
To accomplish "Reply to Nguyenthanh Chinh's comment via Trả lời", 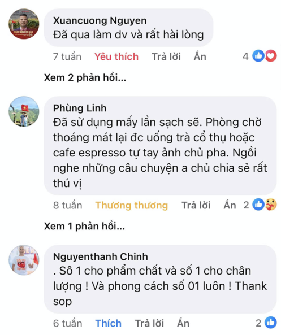I will (149, 323).
